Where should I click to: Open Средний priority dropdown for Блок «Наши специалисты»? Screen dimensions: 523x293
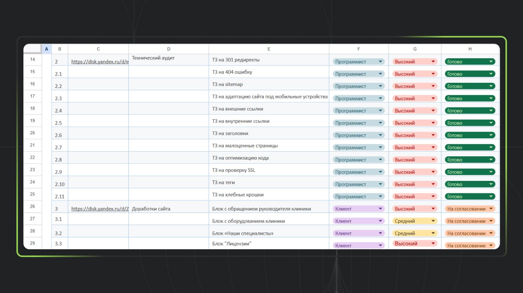pyautogui.click(x=433, y=233)
